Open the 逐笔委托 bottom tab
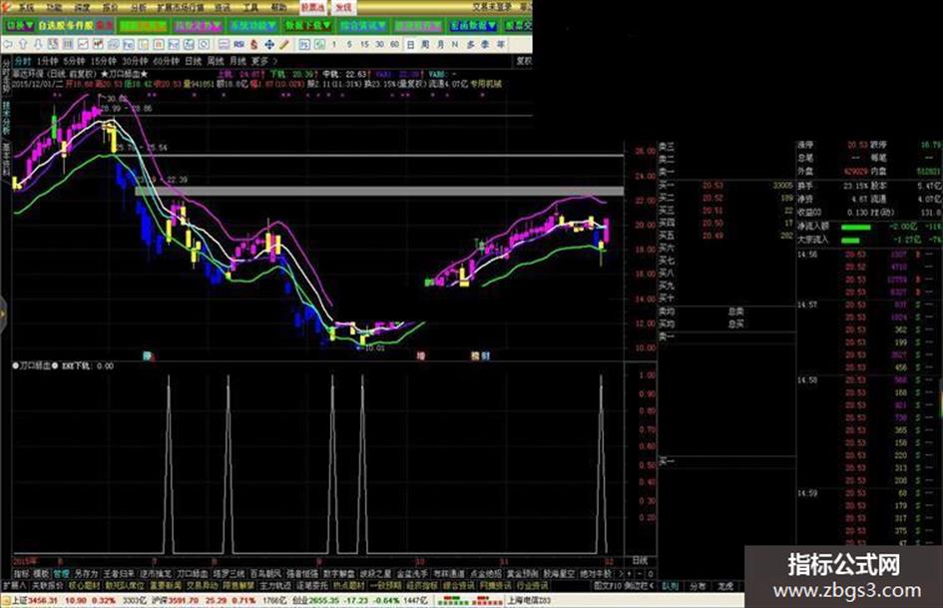This screenshot has width=943, height=608. [311, 584]
